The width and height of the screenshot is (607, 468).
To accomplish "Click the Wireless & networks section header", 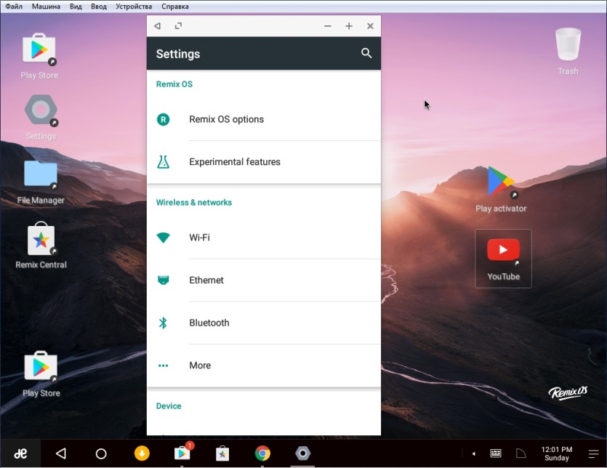I will [194, 203].
